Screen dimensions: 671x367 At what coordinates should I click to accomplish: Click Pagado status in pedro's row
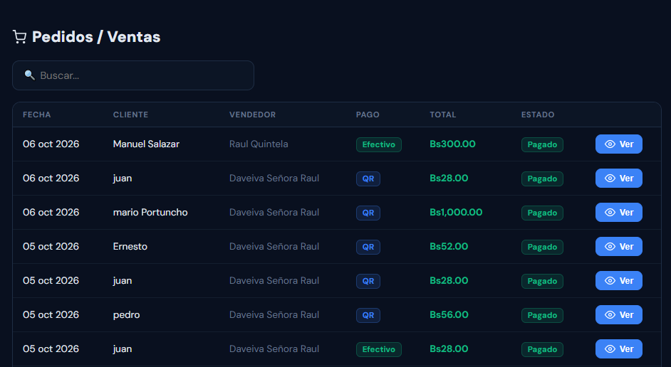(x=542, y=315)
